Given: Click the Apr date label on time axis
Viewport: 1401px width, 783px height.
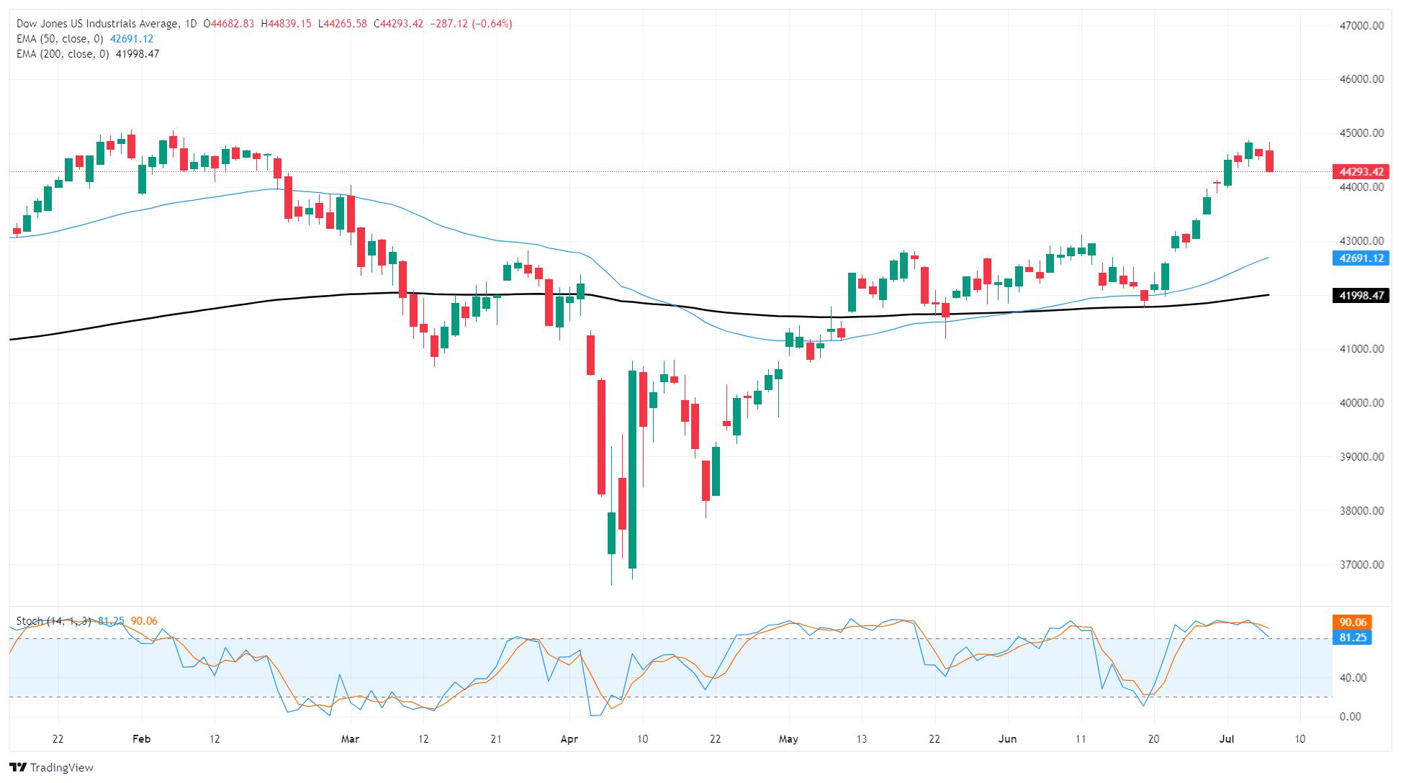Looking at the screenshot, I should tap(569, 739).
